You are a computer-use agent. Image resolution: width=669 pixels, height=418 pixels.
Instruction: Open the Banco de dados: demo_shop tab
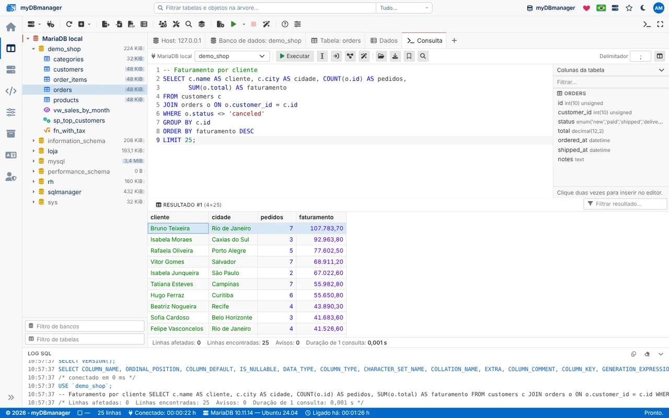pos(256,40)
